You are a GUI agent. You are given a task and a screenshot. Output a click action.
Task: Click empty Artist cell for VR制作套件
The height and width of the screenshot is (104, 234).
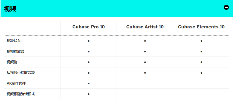click(x=145, y=84)
